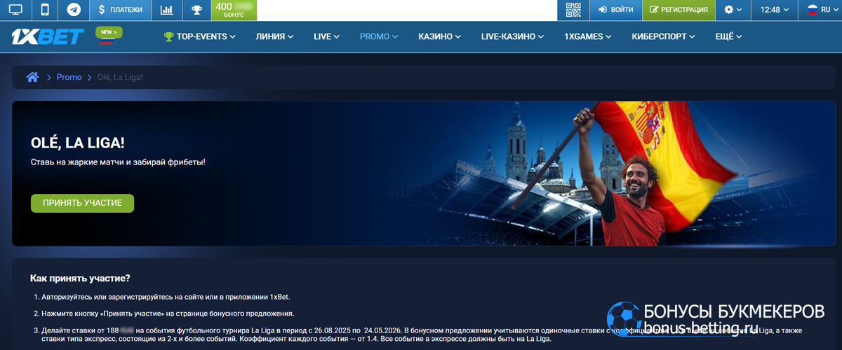Open the Telegram channel icon
The width and height of the screenshot is (842, 350).
pos(74,10)
